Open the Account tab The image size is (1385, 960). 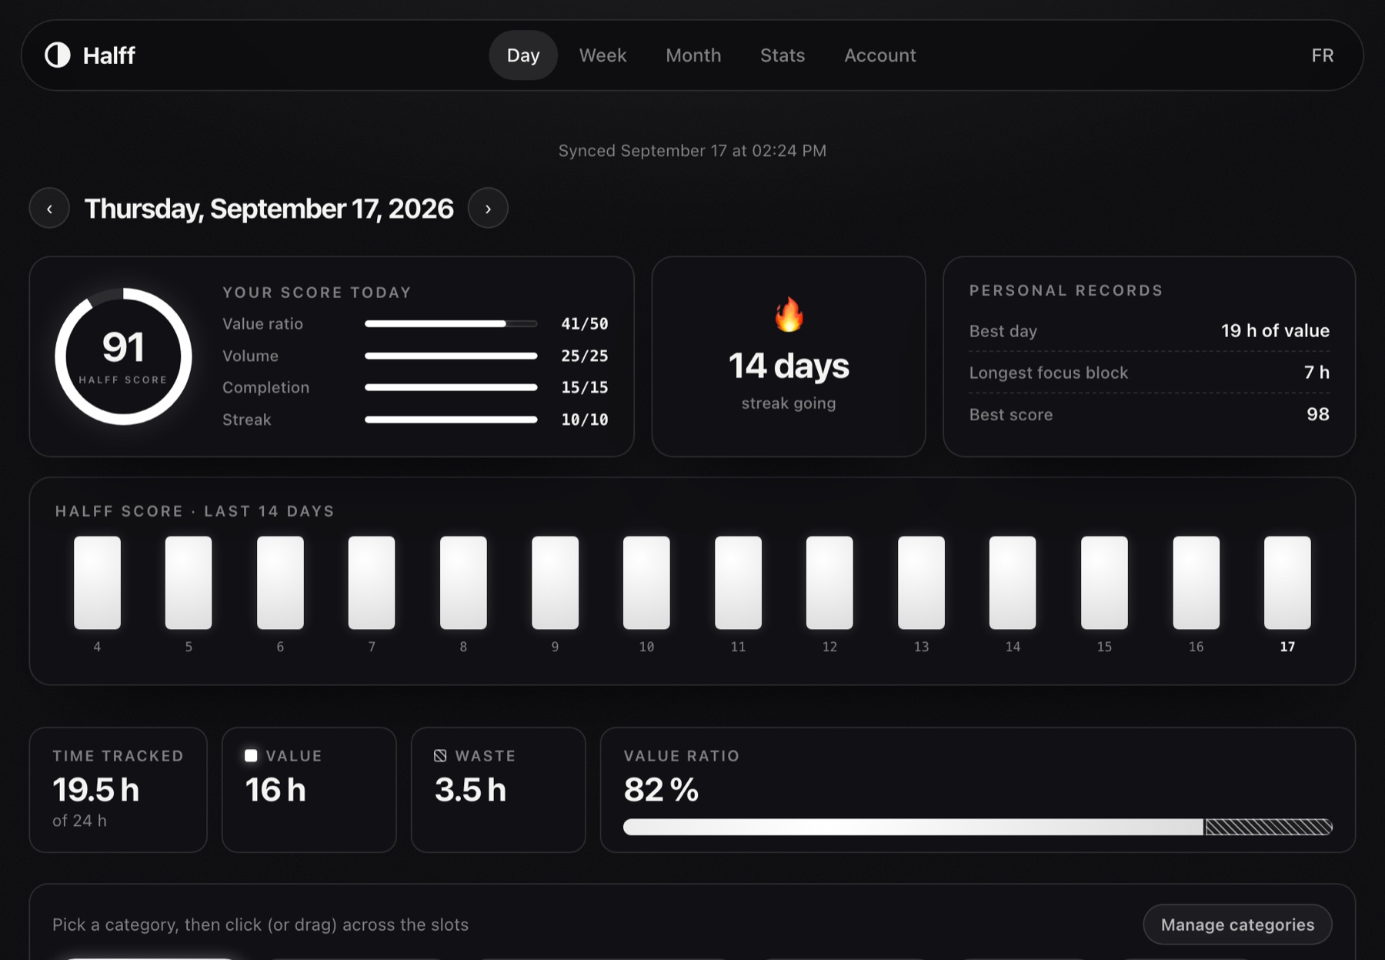(x=880, y=55)
